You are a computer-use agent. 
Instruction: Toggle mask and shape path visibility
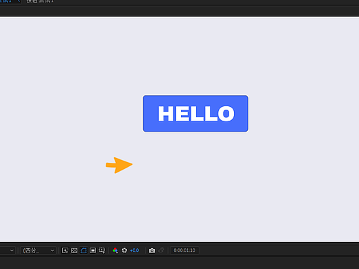coord(84,250)
